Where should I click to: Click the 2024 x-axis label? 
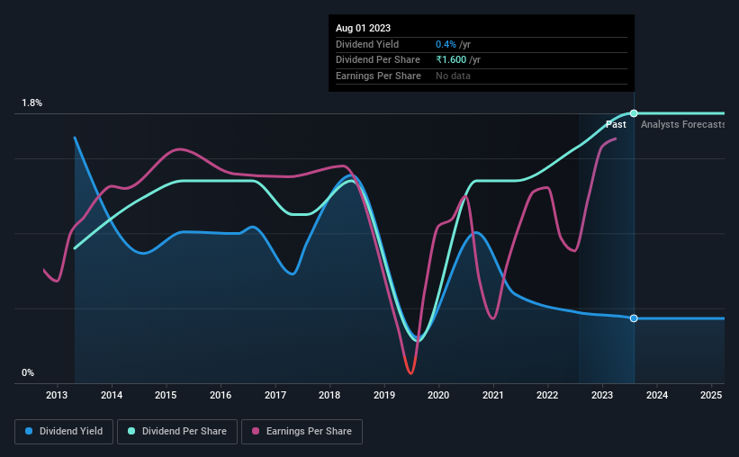[657, 395]
